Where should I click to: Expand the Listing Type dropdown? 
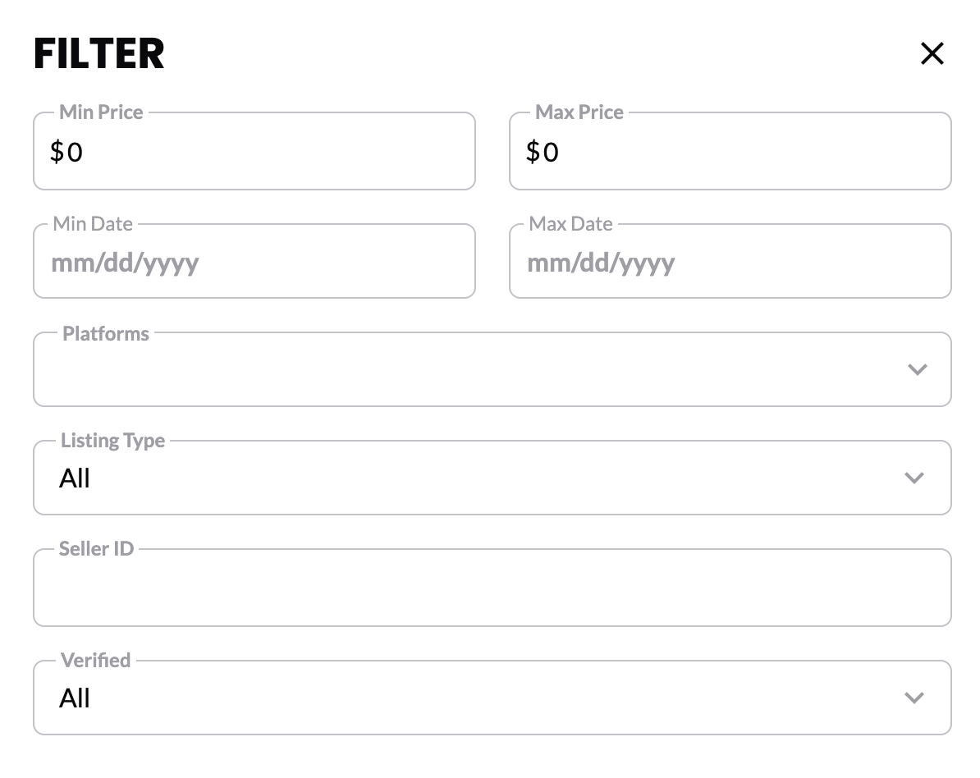click(492, 478)
